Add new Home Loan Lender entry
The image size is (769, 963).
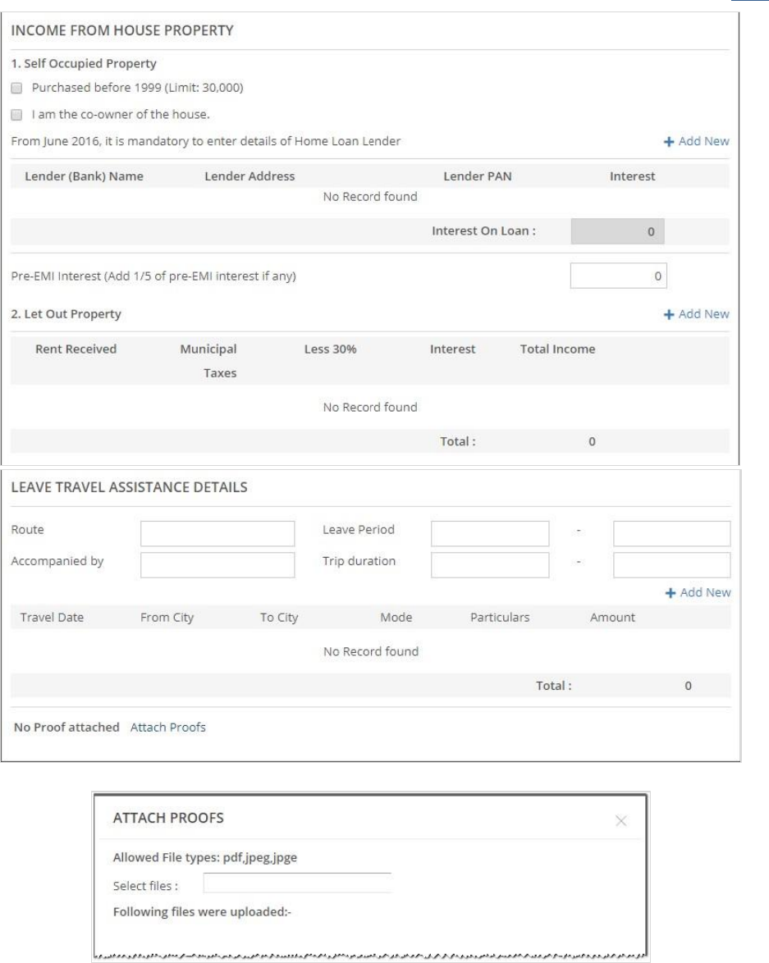coord(697,141)
